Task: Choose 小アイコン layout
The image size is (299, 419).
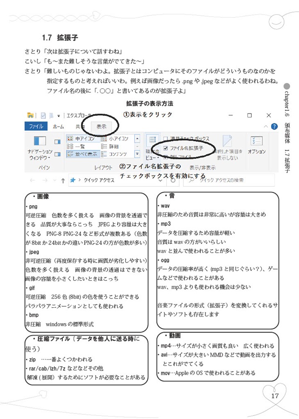Action: (x=115, y=139)
